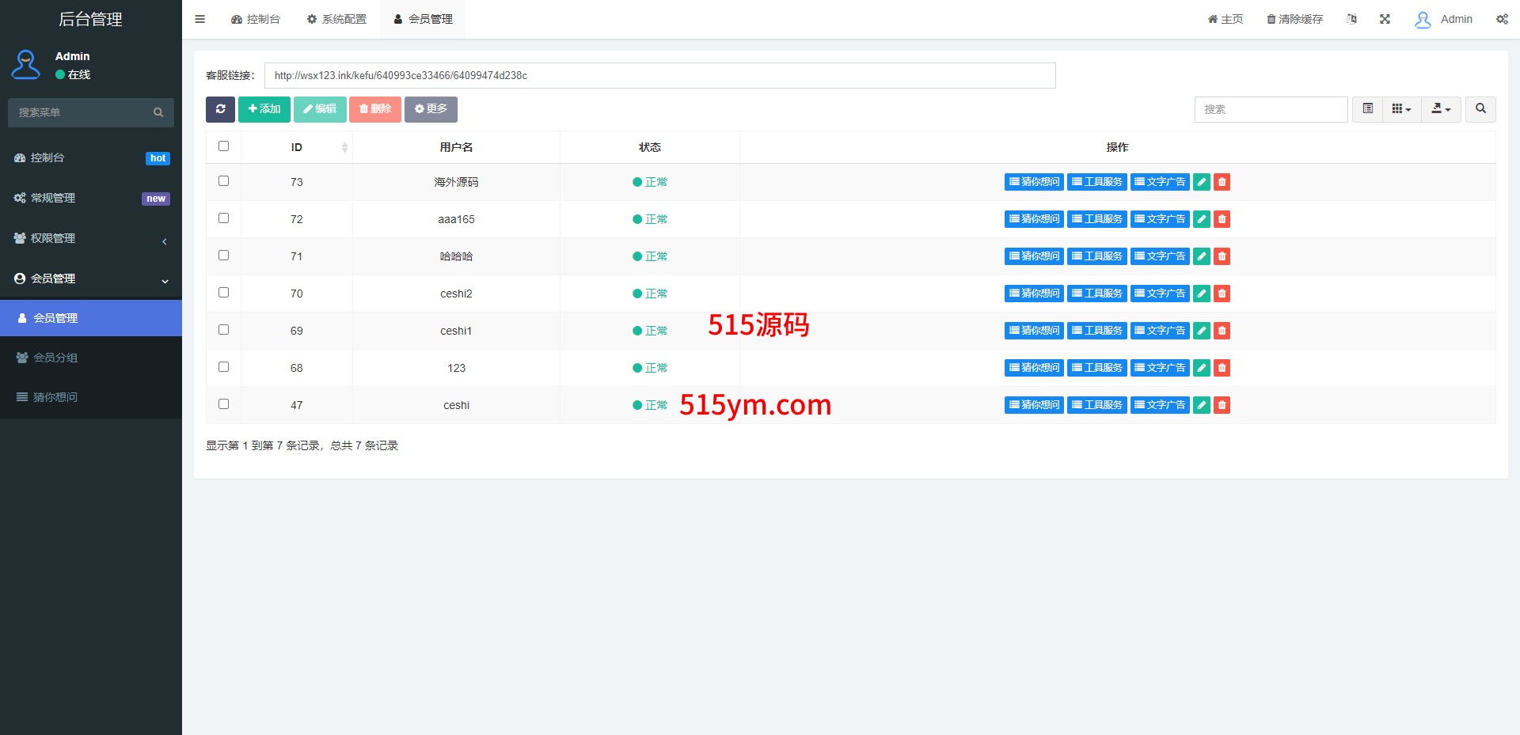Viewport: 1520px width, 735px height.
Task: Click the green 添加 button
Action: [264, 109]
